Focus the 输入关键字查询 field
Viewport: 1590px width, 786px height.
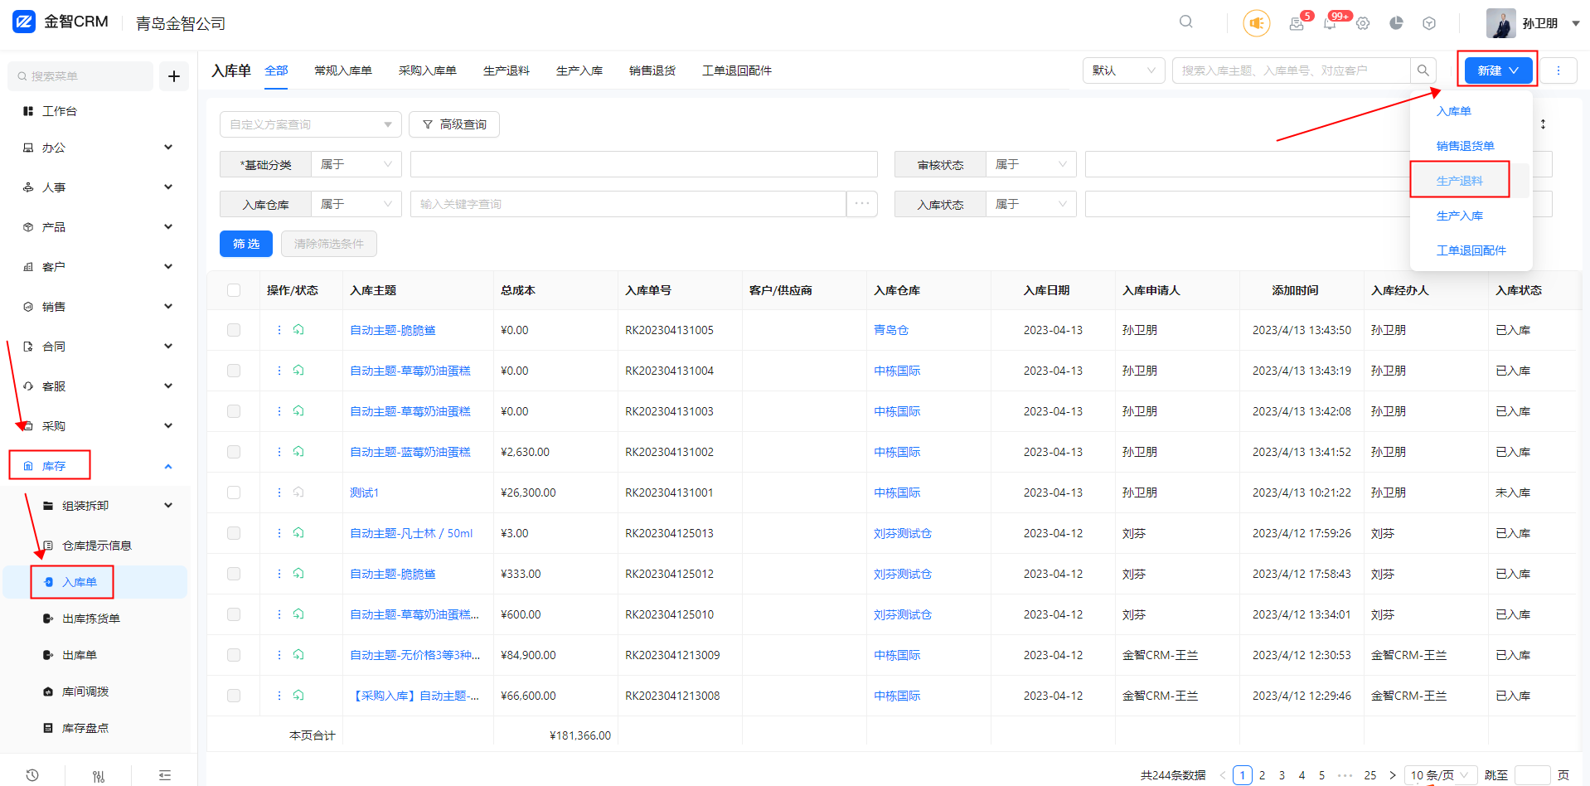pos(628,204)
